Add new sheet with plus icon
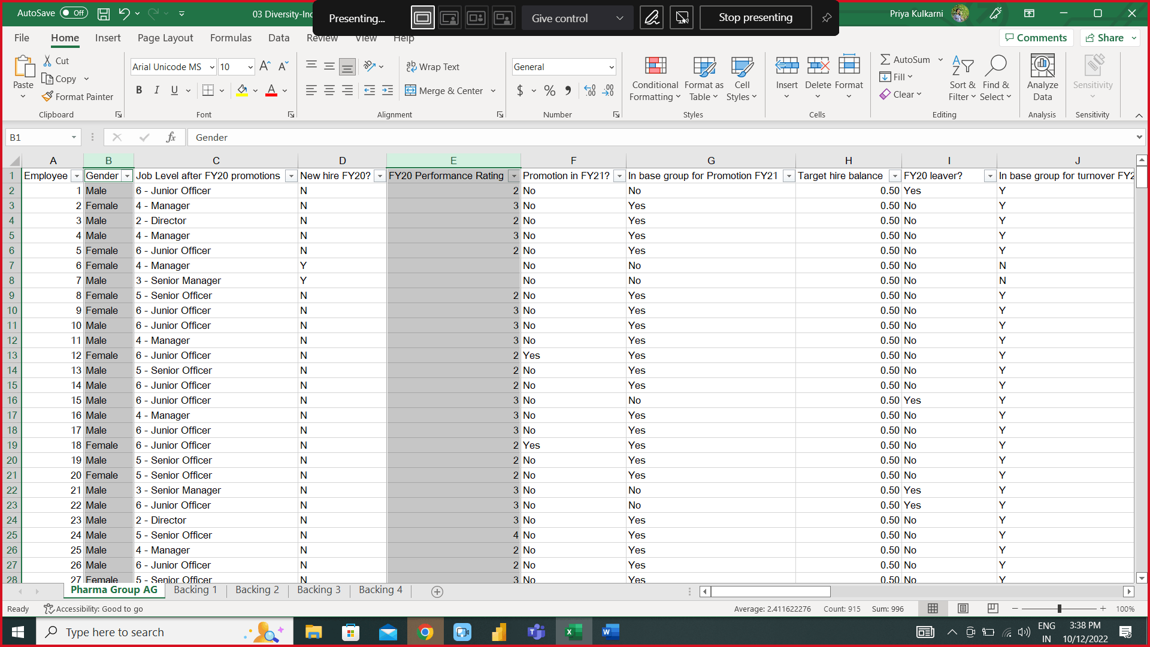Screen dimensions: 1150x647 (437, 592)
